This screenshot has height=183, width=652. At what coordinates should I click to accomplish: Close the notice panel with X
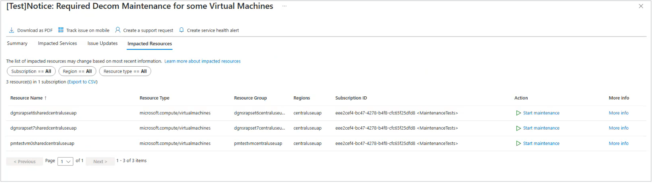(641, 6)
